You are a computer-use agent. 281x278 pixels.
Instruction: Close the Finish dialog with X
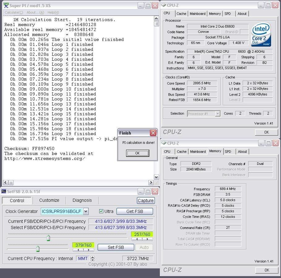pyautogui.click(x=153, y=133)
